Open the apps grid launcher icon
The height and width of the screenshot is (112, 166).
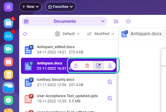pyautogui.click(x=8, y=7)
